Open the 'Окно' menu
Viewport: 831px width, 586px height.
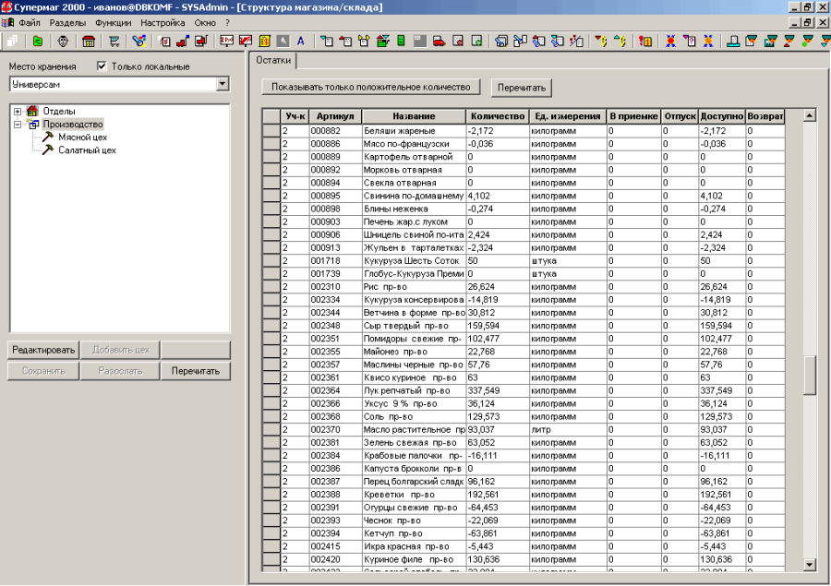tap(205, 23)
